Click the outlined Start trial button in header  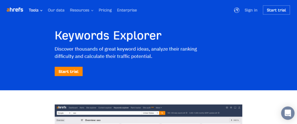[276, 10]
